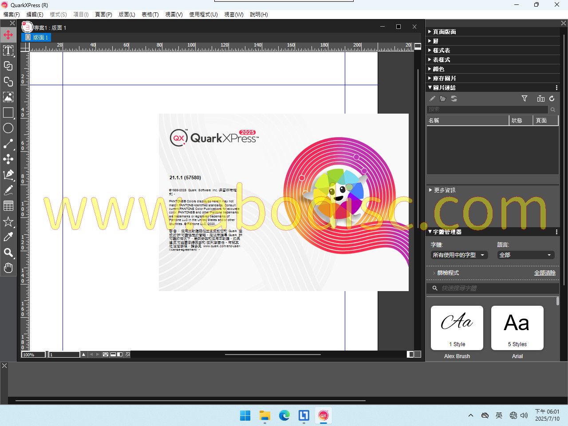Open the column chooser icon in picture links
Viewport: 568px width, 426px height.
pos(540,99)
